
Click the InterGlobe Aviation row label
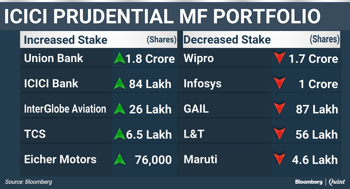tap(65, 109)
